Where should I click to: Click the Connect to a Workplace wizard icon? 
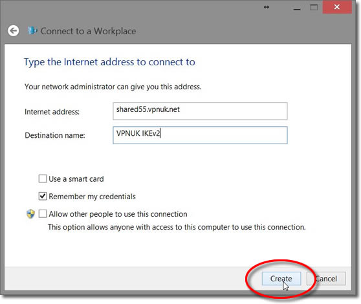(x=32, y=30)
